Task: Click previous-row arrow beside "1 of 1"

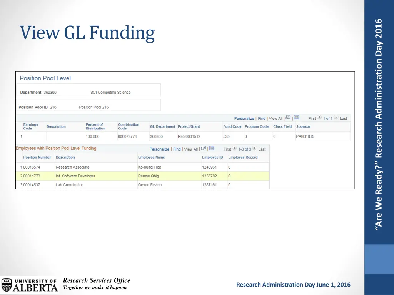Action: pos(319,118)
